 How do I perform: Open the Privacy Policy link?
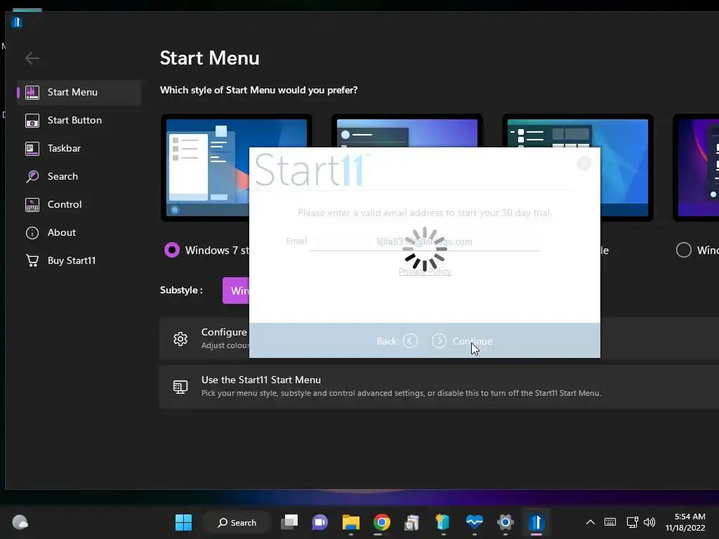point(425,272)
